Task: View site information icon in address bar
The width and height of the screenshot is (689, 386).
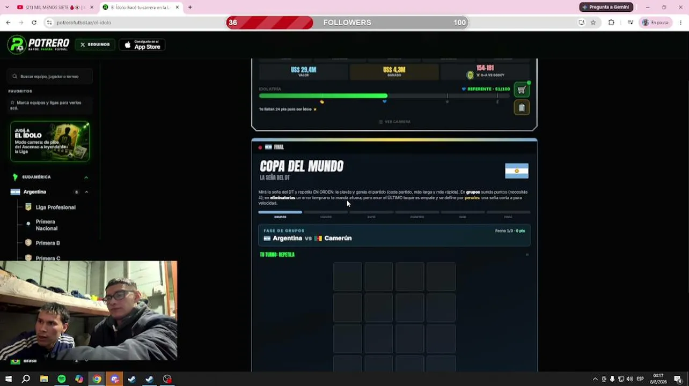Action: coord(49,23)
